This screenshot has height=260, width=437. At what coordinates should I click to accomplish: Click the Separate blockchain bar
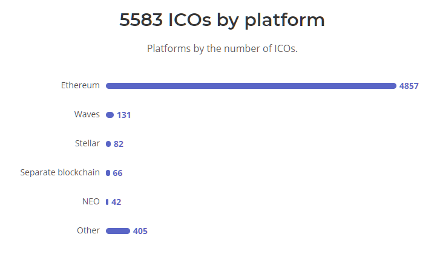click(x=108, y=173)
